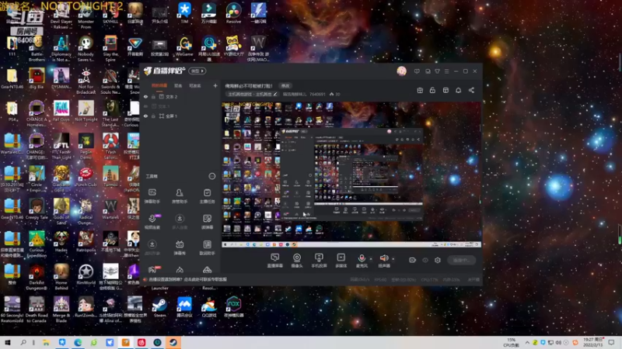
Task: Click the room number 7640691 text
Action: point(317,94)
